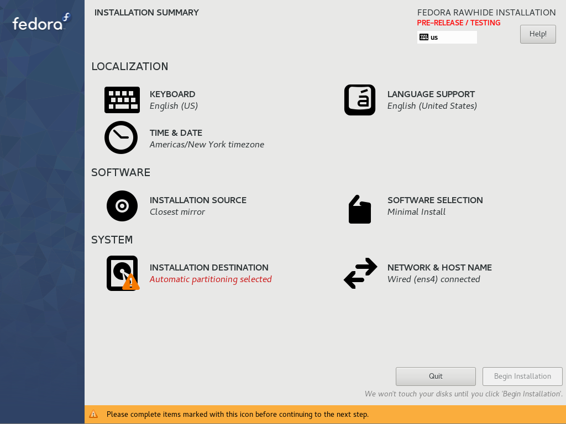Open the LANGUAGE SUPPORT settings label
Viewport: 566px width, 424px height.
[x=431, y=94]
